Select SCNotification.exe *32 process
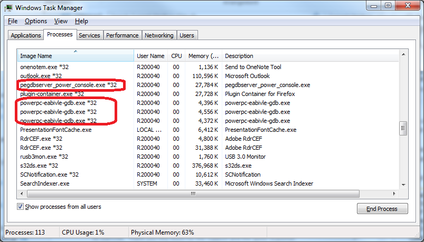Viewport: 424px width, 242px height. [49, 175]
